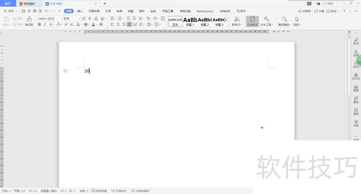Toggle Underline formatting
The width and height of the screenshot is (361, 194).
click(51, 24)
